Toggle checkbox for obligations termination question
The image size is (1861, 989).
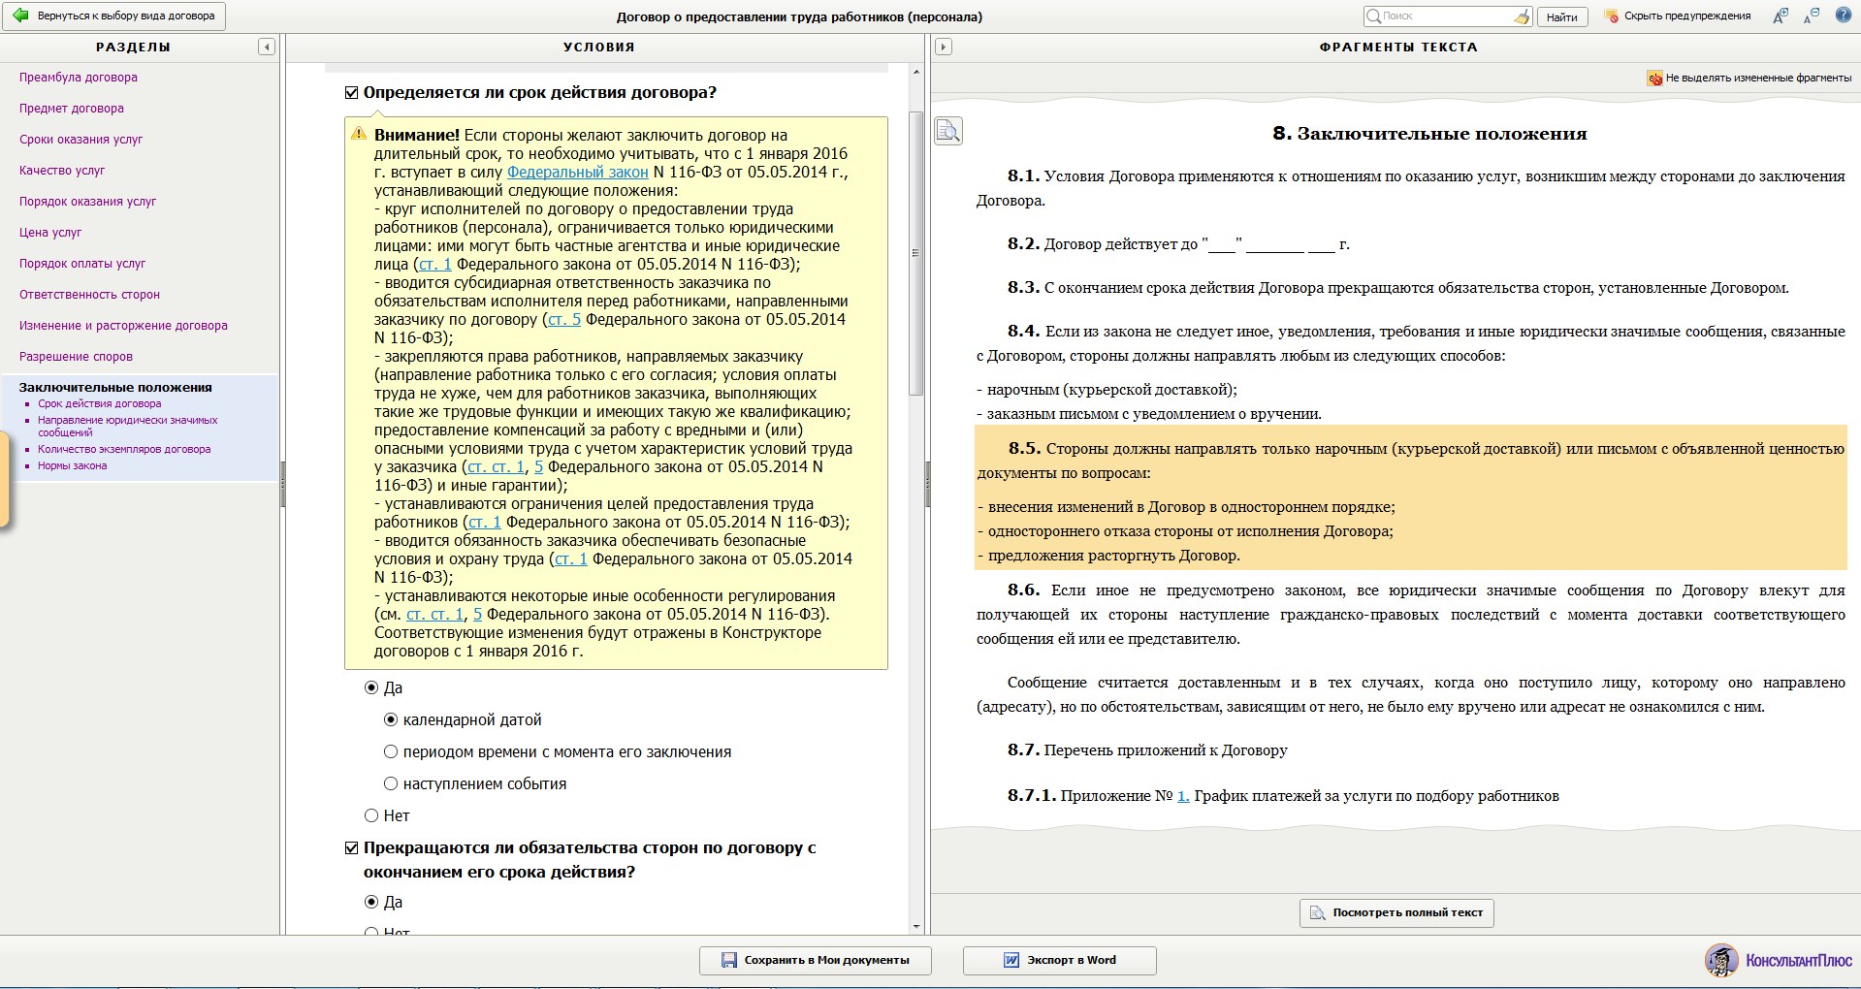point(351,847)
